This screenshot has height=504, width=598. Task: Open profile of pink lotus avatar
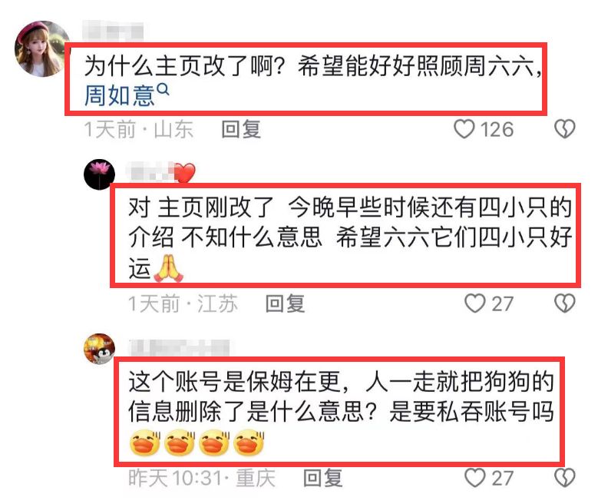99,174
